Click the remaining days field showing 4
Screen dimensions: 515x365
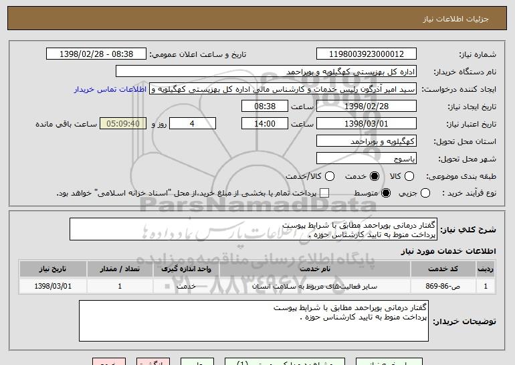(x=193, y=124)
